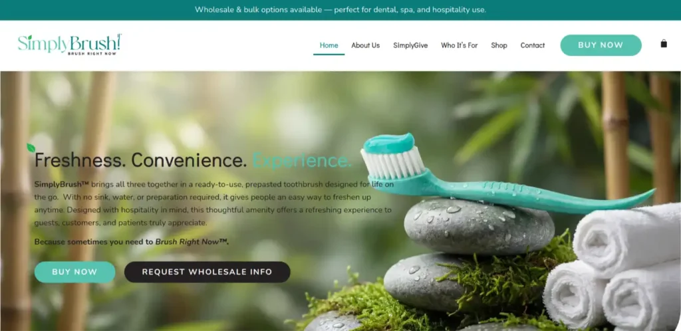Image resolution: width=681 pixels, height=331 pixels.
Task: Open the About Us menu item
Action: pyautogui.click(x=365, y=46)
